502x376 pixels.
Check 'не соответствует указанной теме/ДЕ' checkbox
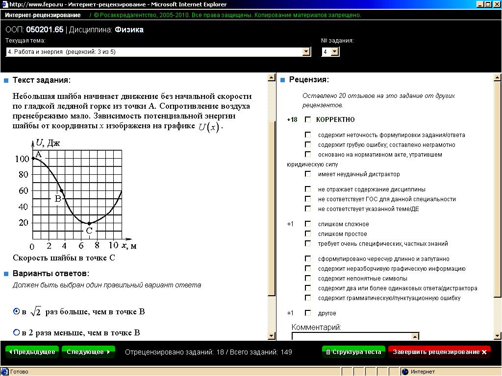(308, 209)
